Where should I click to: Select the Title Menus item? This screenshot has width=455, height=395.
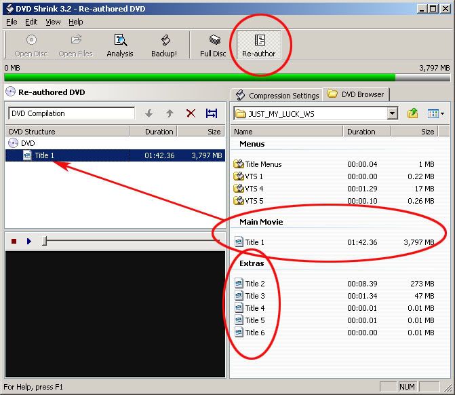click(x=258, y=164)
